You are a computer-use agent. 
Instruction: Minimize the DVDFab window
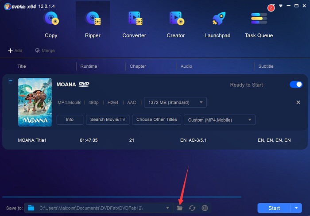click(x=288, y=6)
